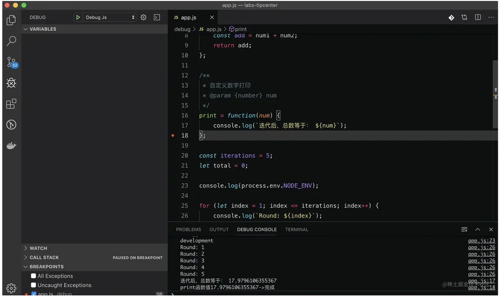Click the breakpoint marker on line 18

pyautogui.click(x=173, y=135)
